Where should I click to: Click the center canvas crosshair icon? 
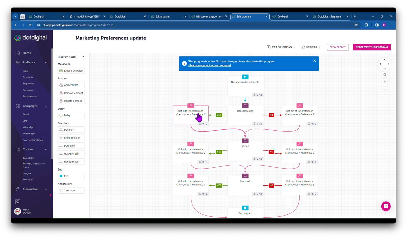(x=384, y=75)
